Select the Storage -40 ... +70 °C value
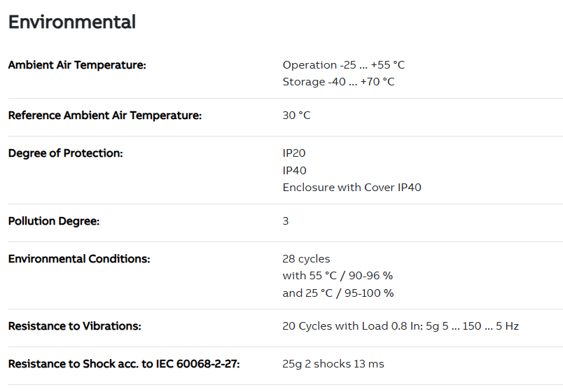The width and height of the screenshot is (563, 392). 338,82
